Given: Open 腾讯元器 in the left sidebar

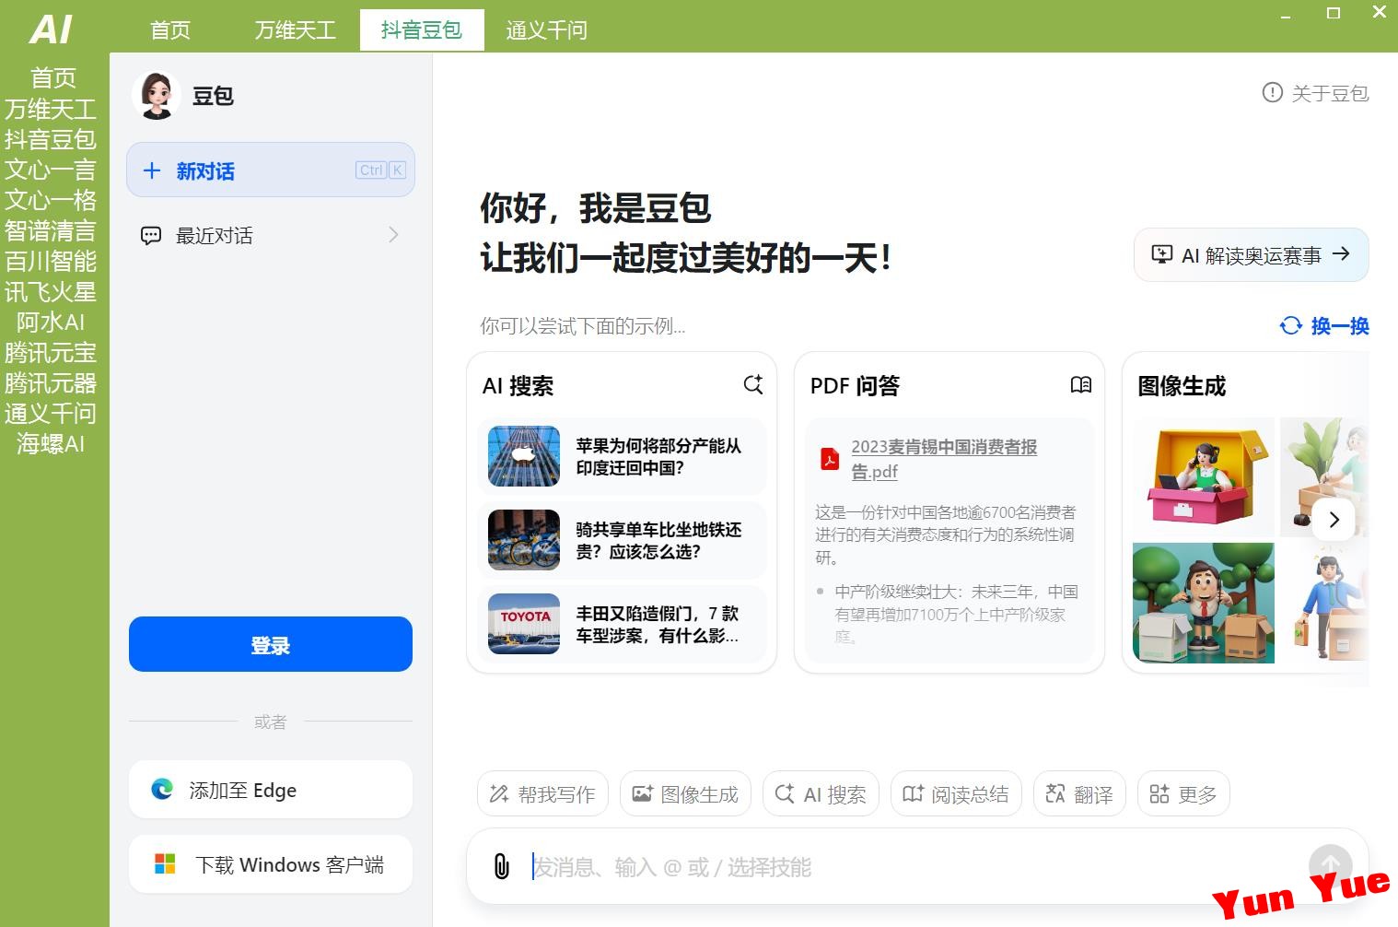Looking at the screenshot, I should coord(51,382).
